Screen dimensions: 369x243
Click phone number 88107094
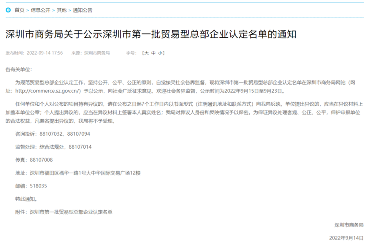coord(79,134)
